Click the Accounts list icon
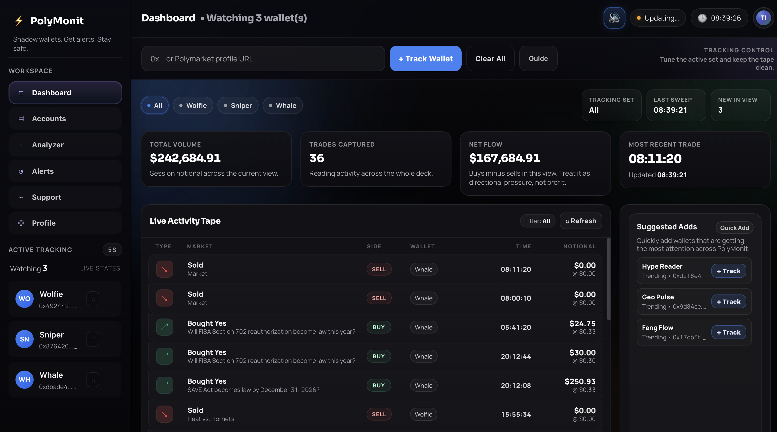The height and width of the screenshot is (432, 777). click(21, 118)
